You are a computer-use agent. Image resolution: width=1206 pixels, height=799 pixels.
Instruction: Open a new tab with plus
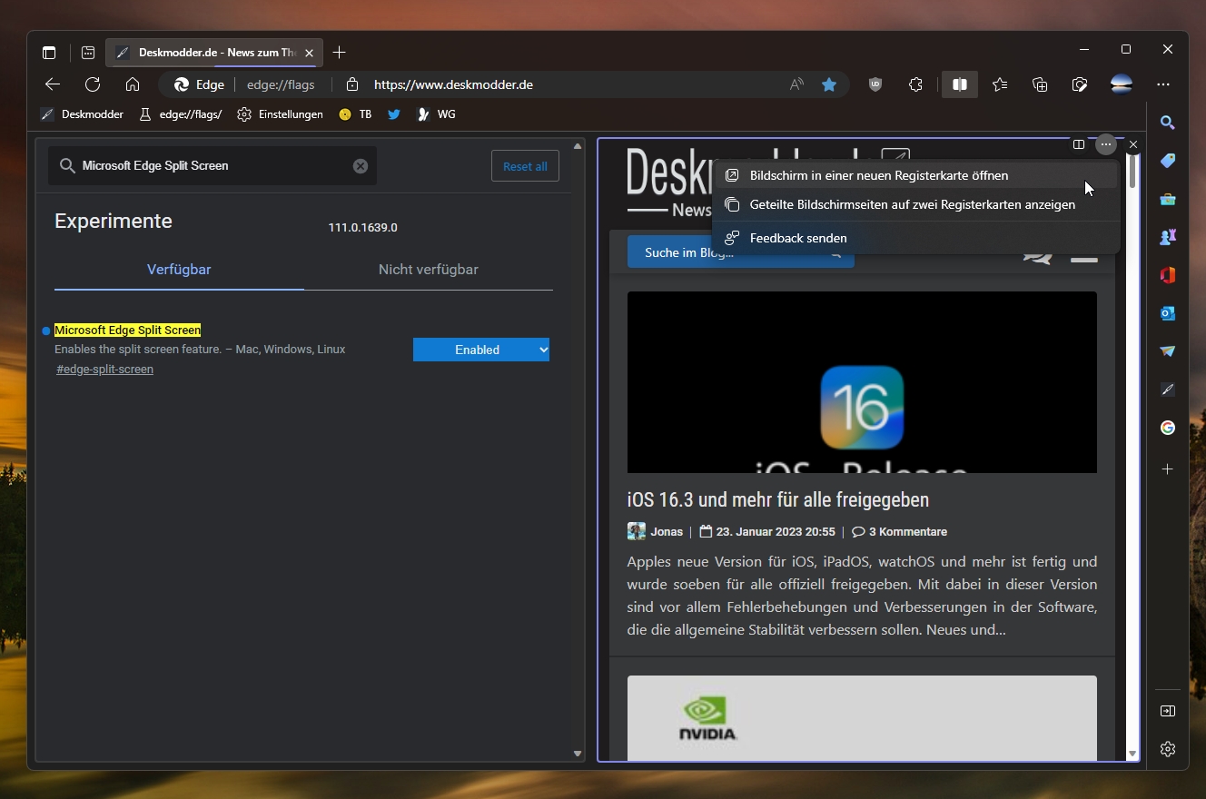pos(340,53)
